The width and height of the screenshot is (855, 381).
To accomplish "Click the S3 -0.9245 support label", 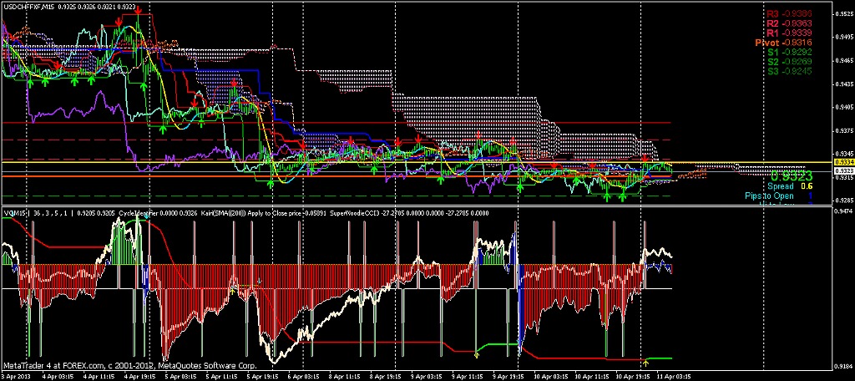I will [790, 72].
